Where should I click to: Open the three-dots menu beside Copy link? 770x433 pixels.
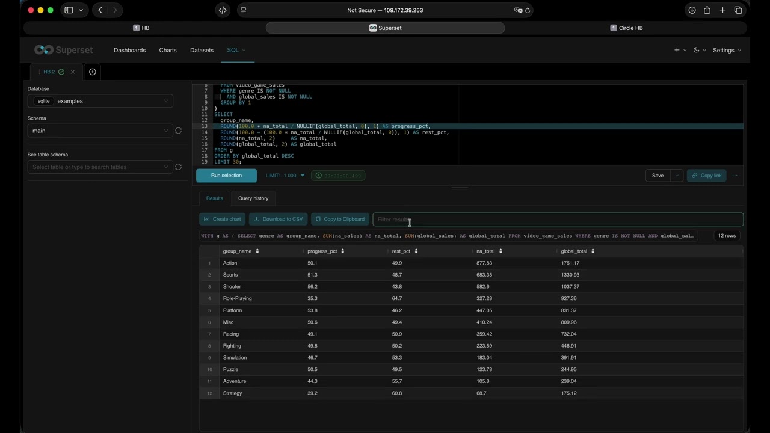coord(735,176)
